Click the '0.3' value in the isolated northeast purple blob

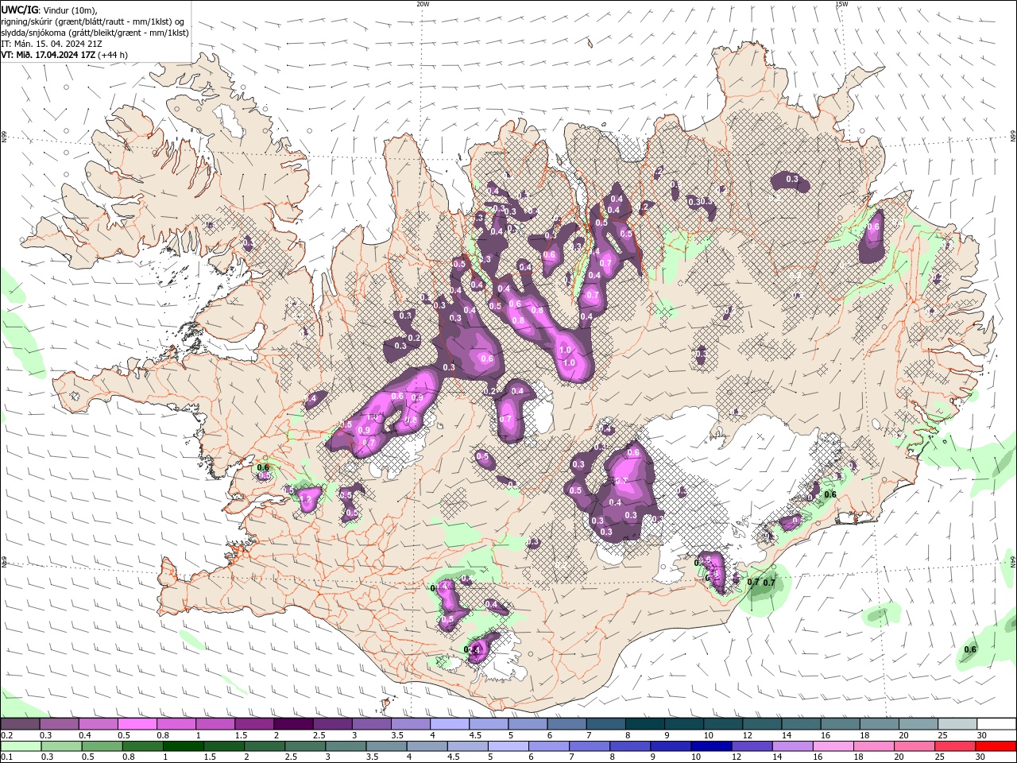pos(792,180)
